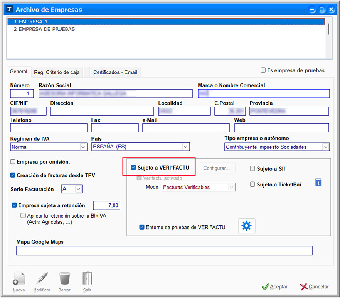The image size is (340, 298).
Task: Click the blue TicketBai info icon
Action: coord(318,183)
